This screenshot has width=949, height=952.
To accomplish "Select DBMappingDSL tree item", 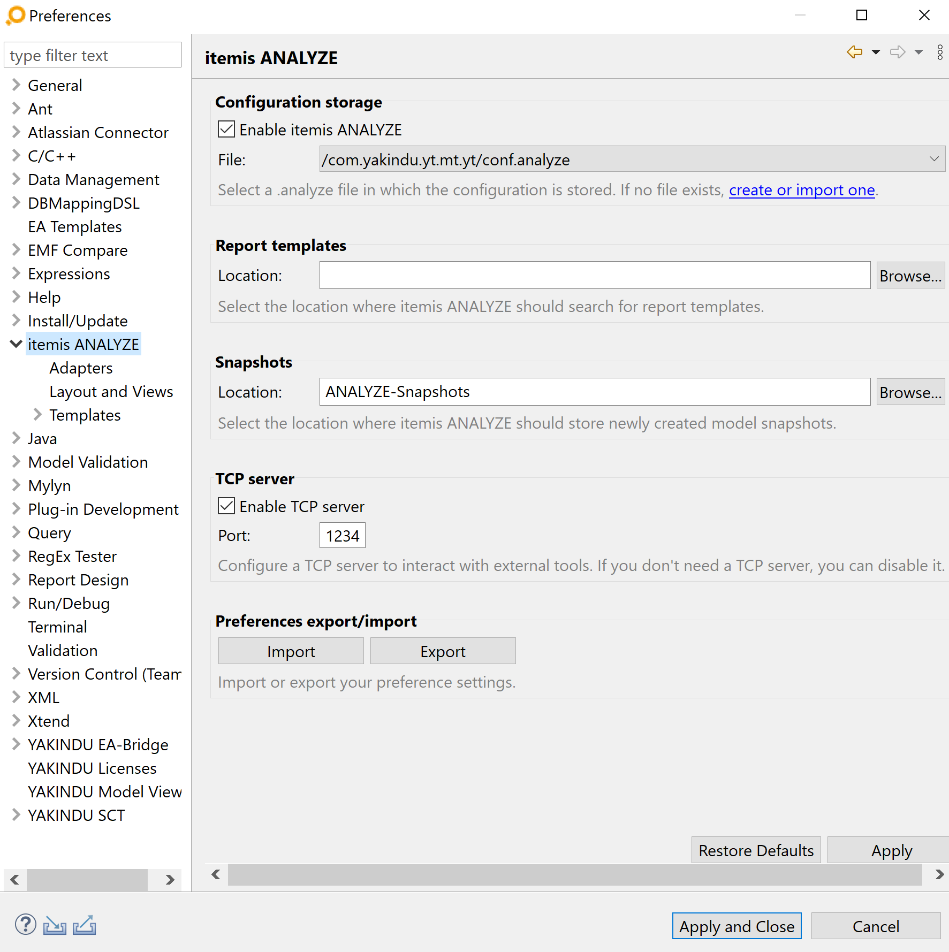I will point(84,203).
